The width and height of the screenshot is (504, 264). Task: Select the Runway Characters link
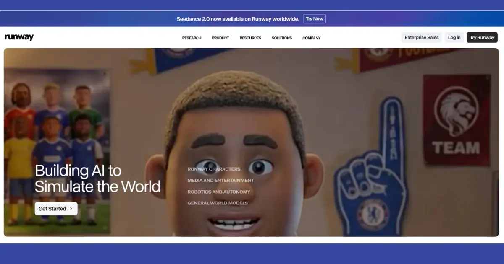[x=214, y=169]
